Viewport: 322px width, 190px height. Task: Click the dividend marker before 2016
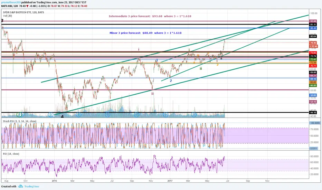[x=51, y=114]
